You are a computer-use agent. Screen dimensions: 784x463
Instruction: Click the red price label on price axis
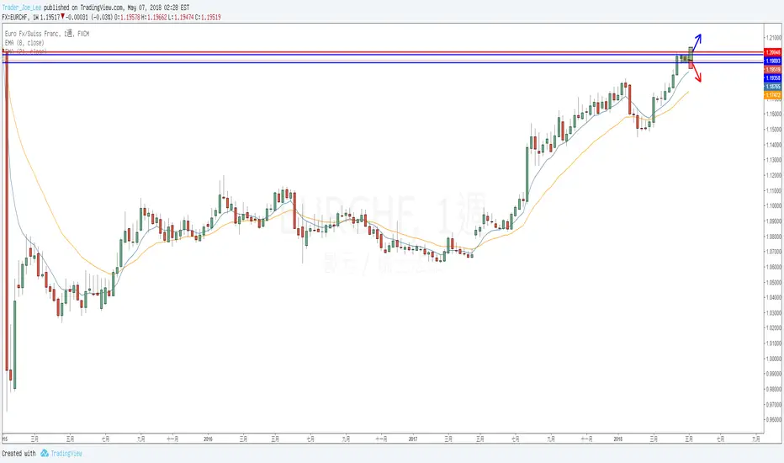772,52
